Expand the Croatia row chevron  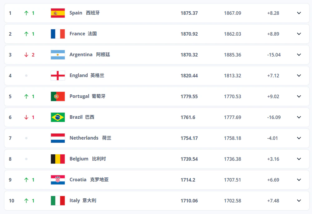(x=299, y=180)
